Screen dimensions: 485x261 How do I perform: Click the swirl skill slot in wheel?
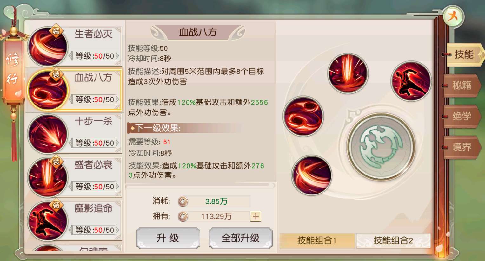point(303,116)
